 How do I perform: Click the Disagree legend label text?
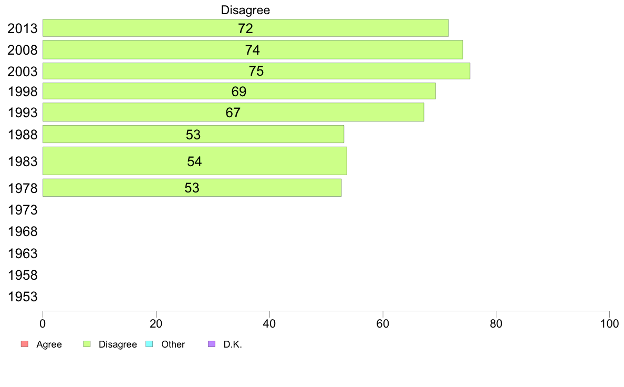(118, 344)
